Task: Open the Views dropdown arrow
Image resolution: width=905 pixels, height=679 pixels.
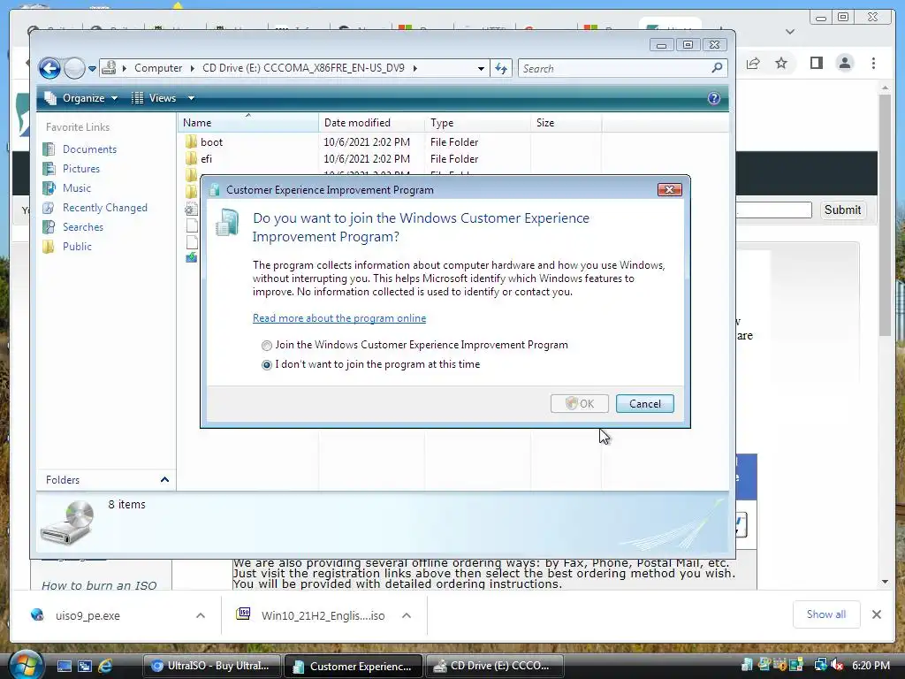Action: (x=191, y=98)
